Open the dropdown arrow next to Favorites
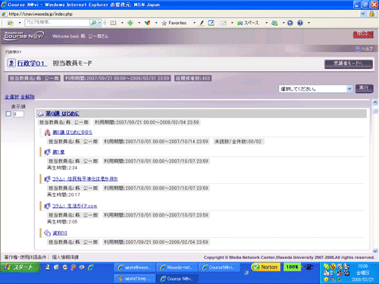The width and height of the screenshot is (379, 284). tap(194, 23)
